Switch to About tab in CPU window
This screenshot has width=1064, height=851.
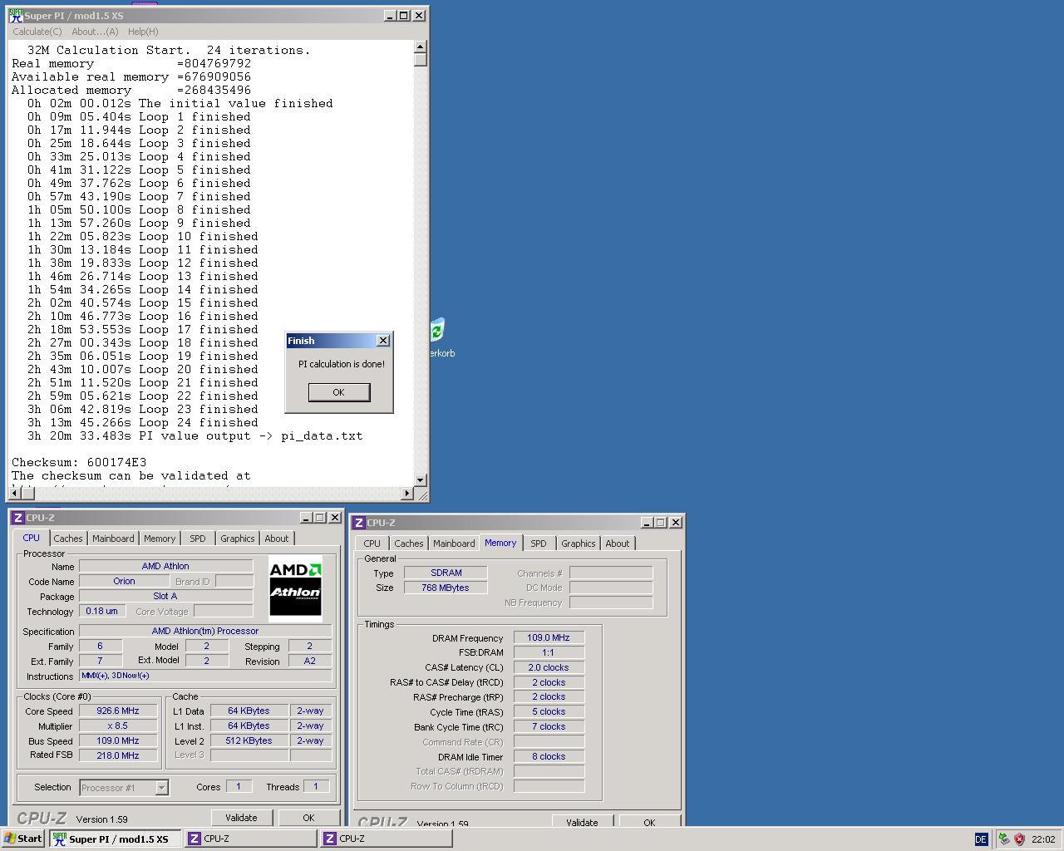(277, 539)
